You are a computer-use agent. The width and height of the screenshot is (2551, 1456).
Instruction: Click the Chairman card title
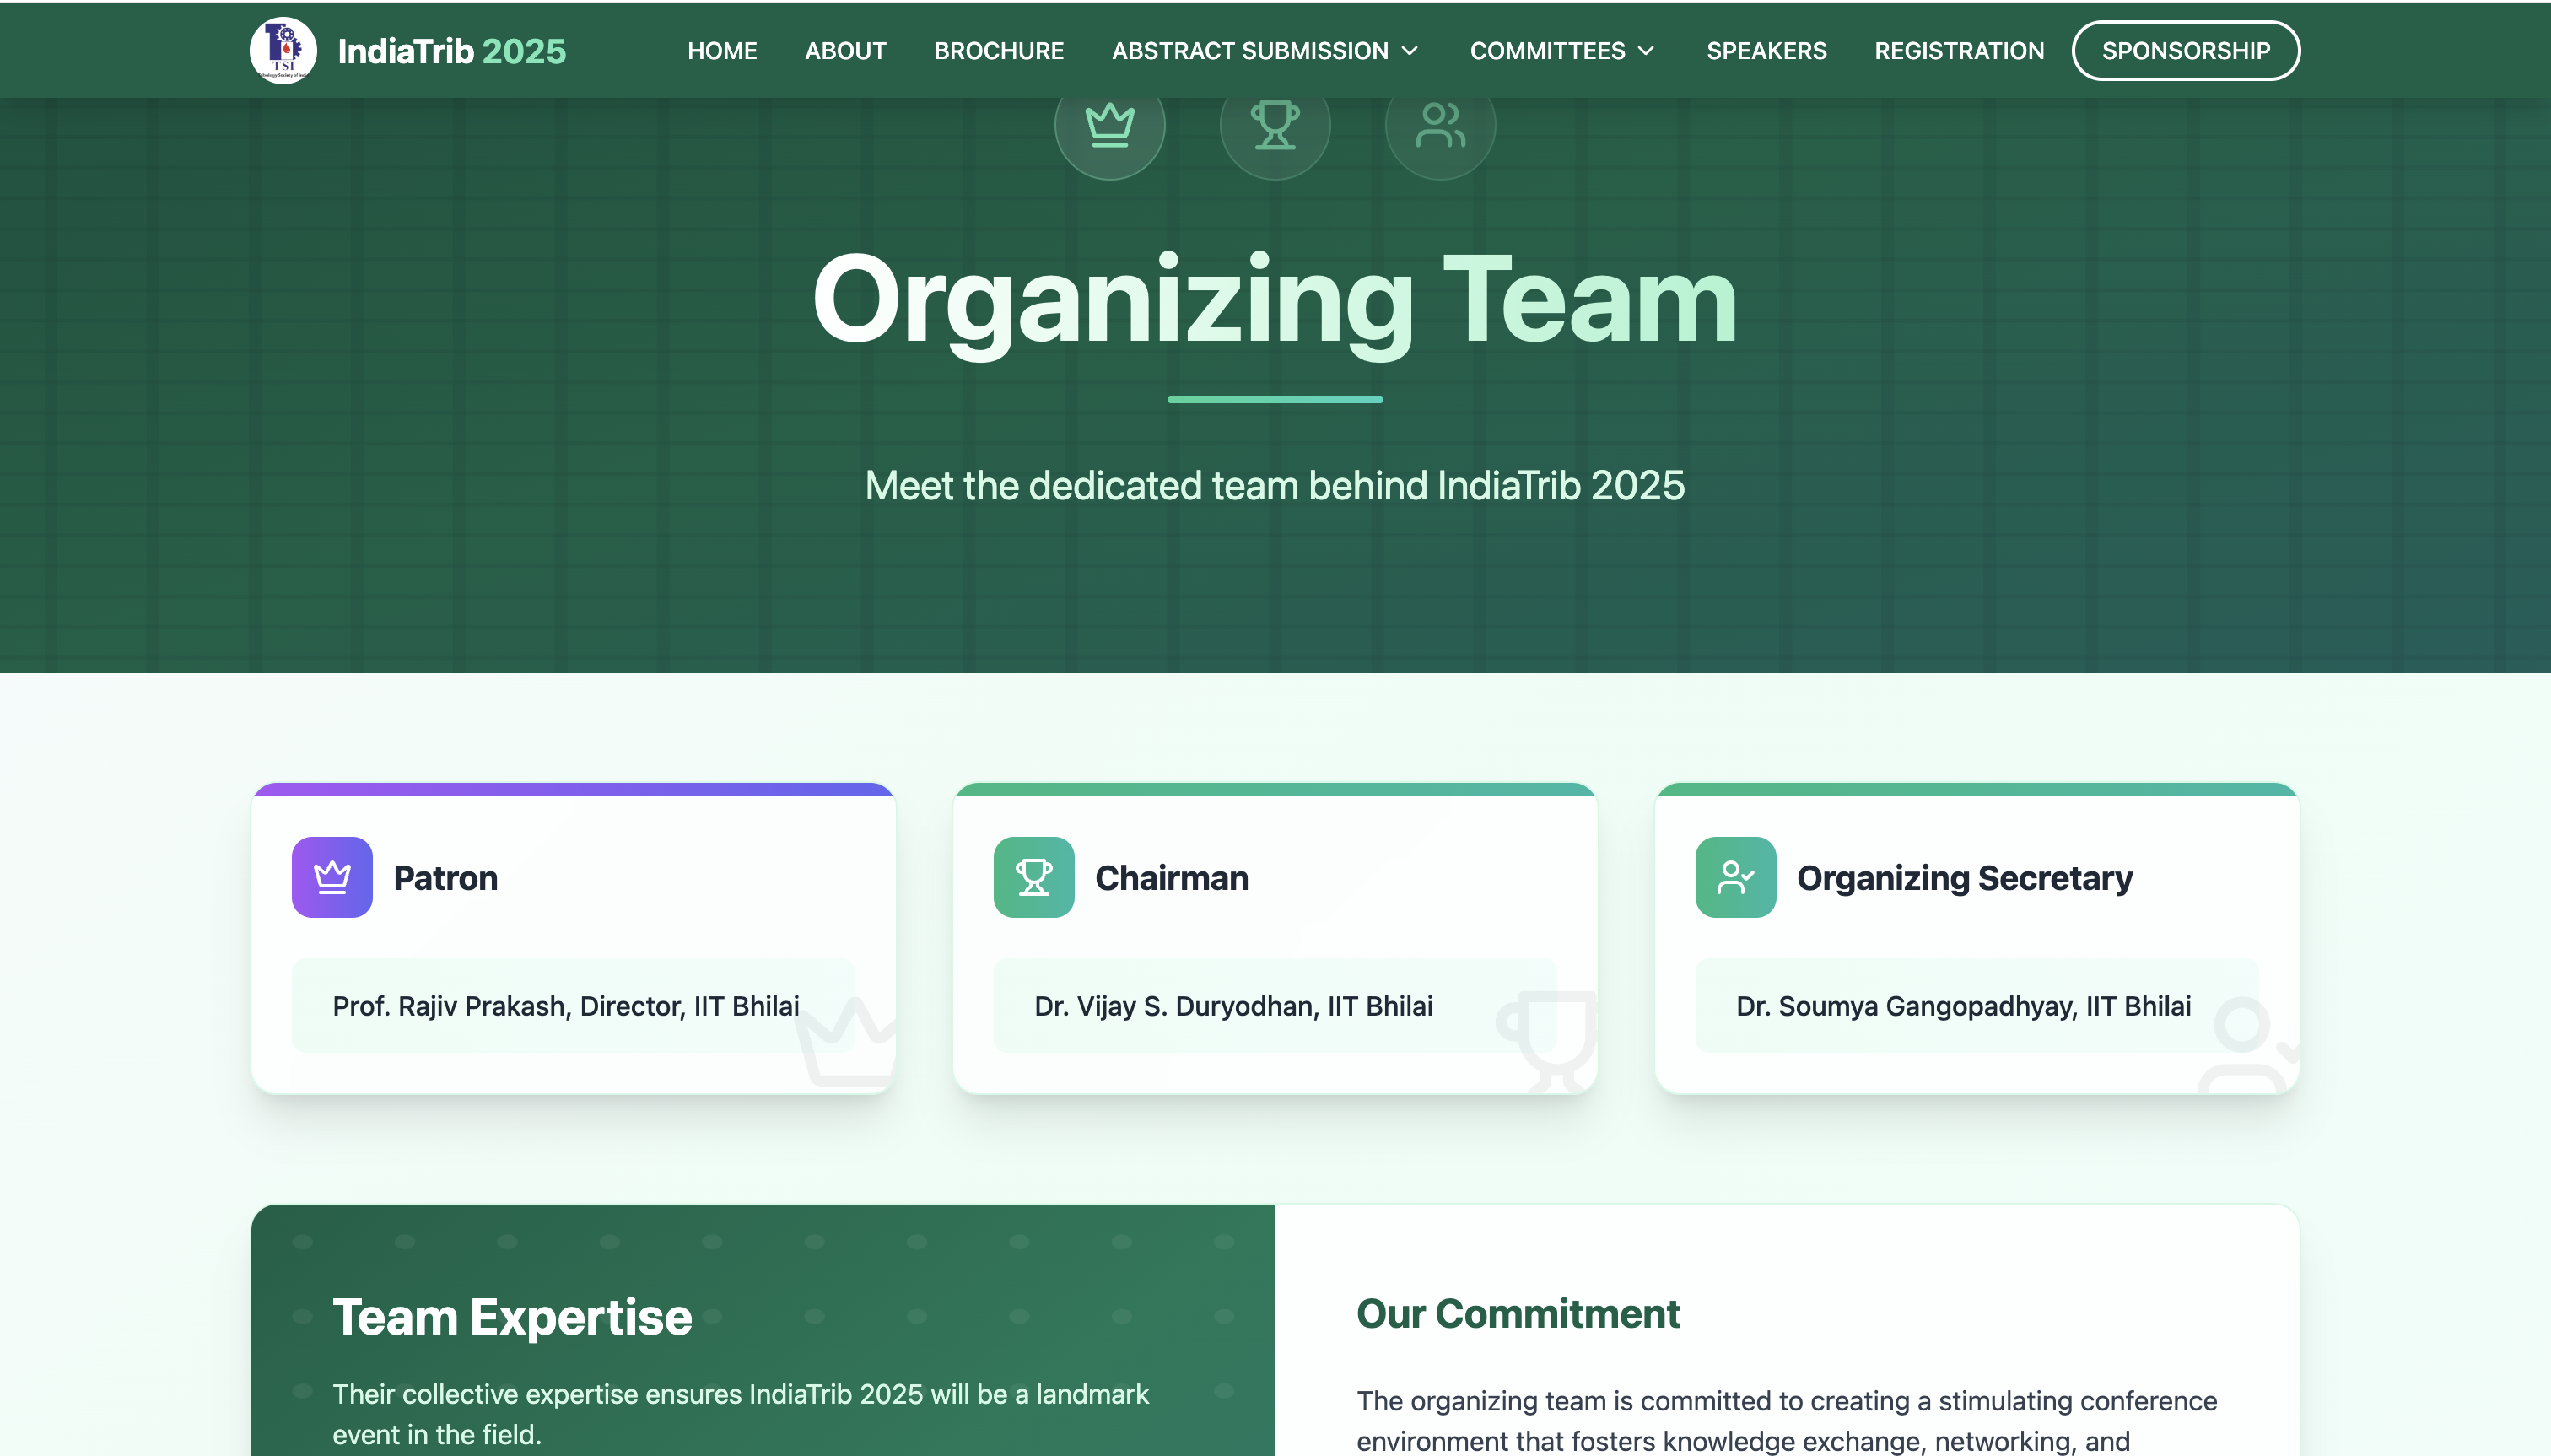(1172, 878)
